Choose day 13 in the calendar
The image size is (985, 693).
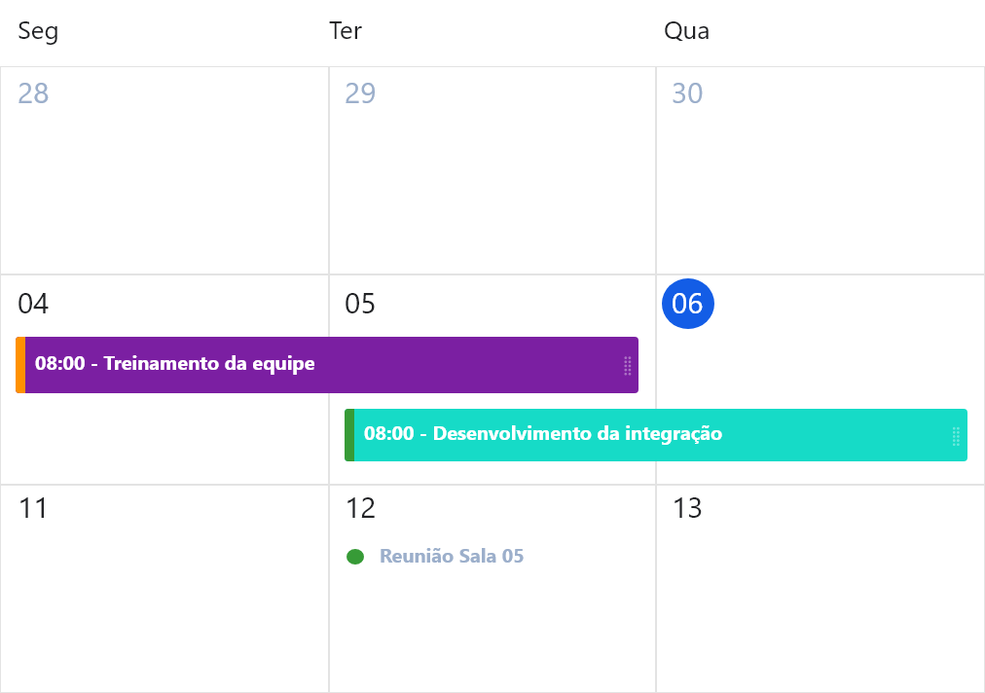687,508
